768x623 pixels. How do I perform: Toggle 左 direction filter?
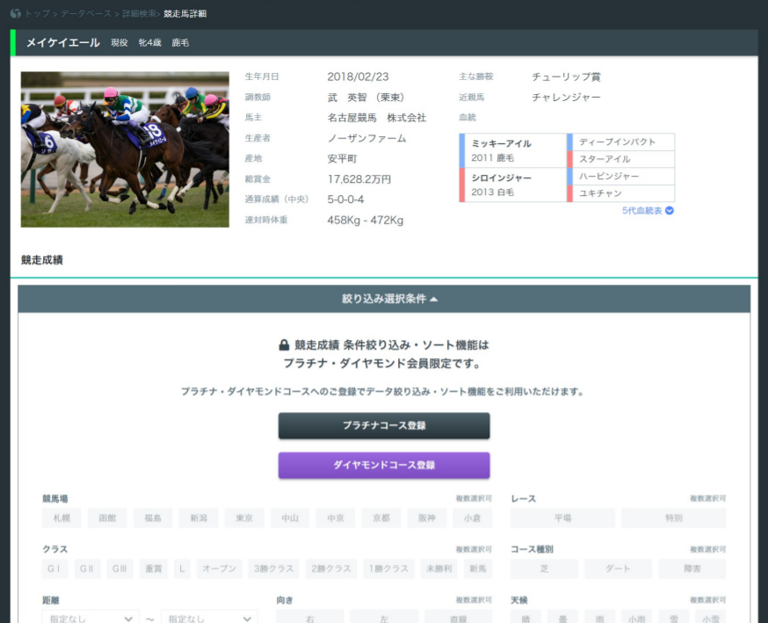click(x=384, y=617)
